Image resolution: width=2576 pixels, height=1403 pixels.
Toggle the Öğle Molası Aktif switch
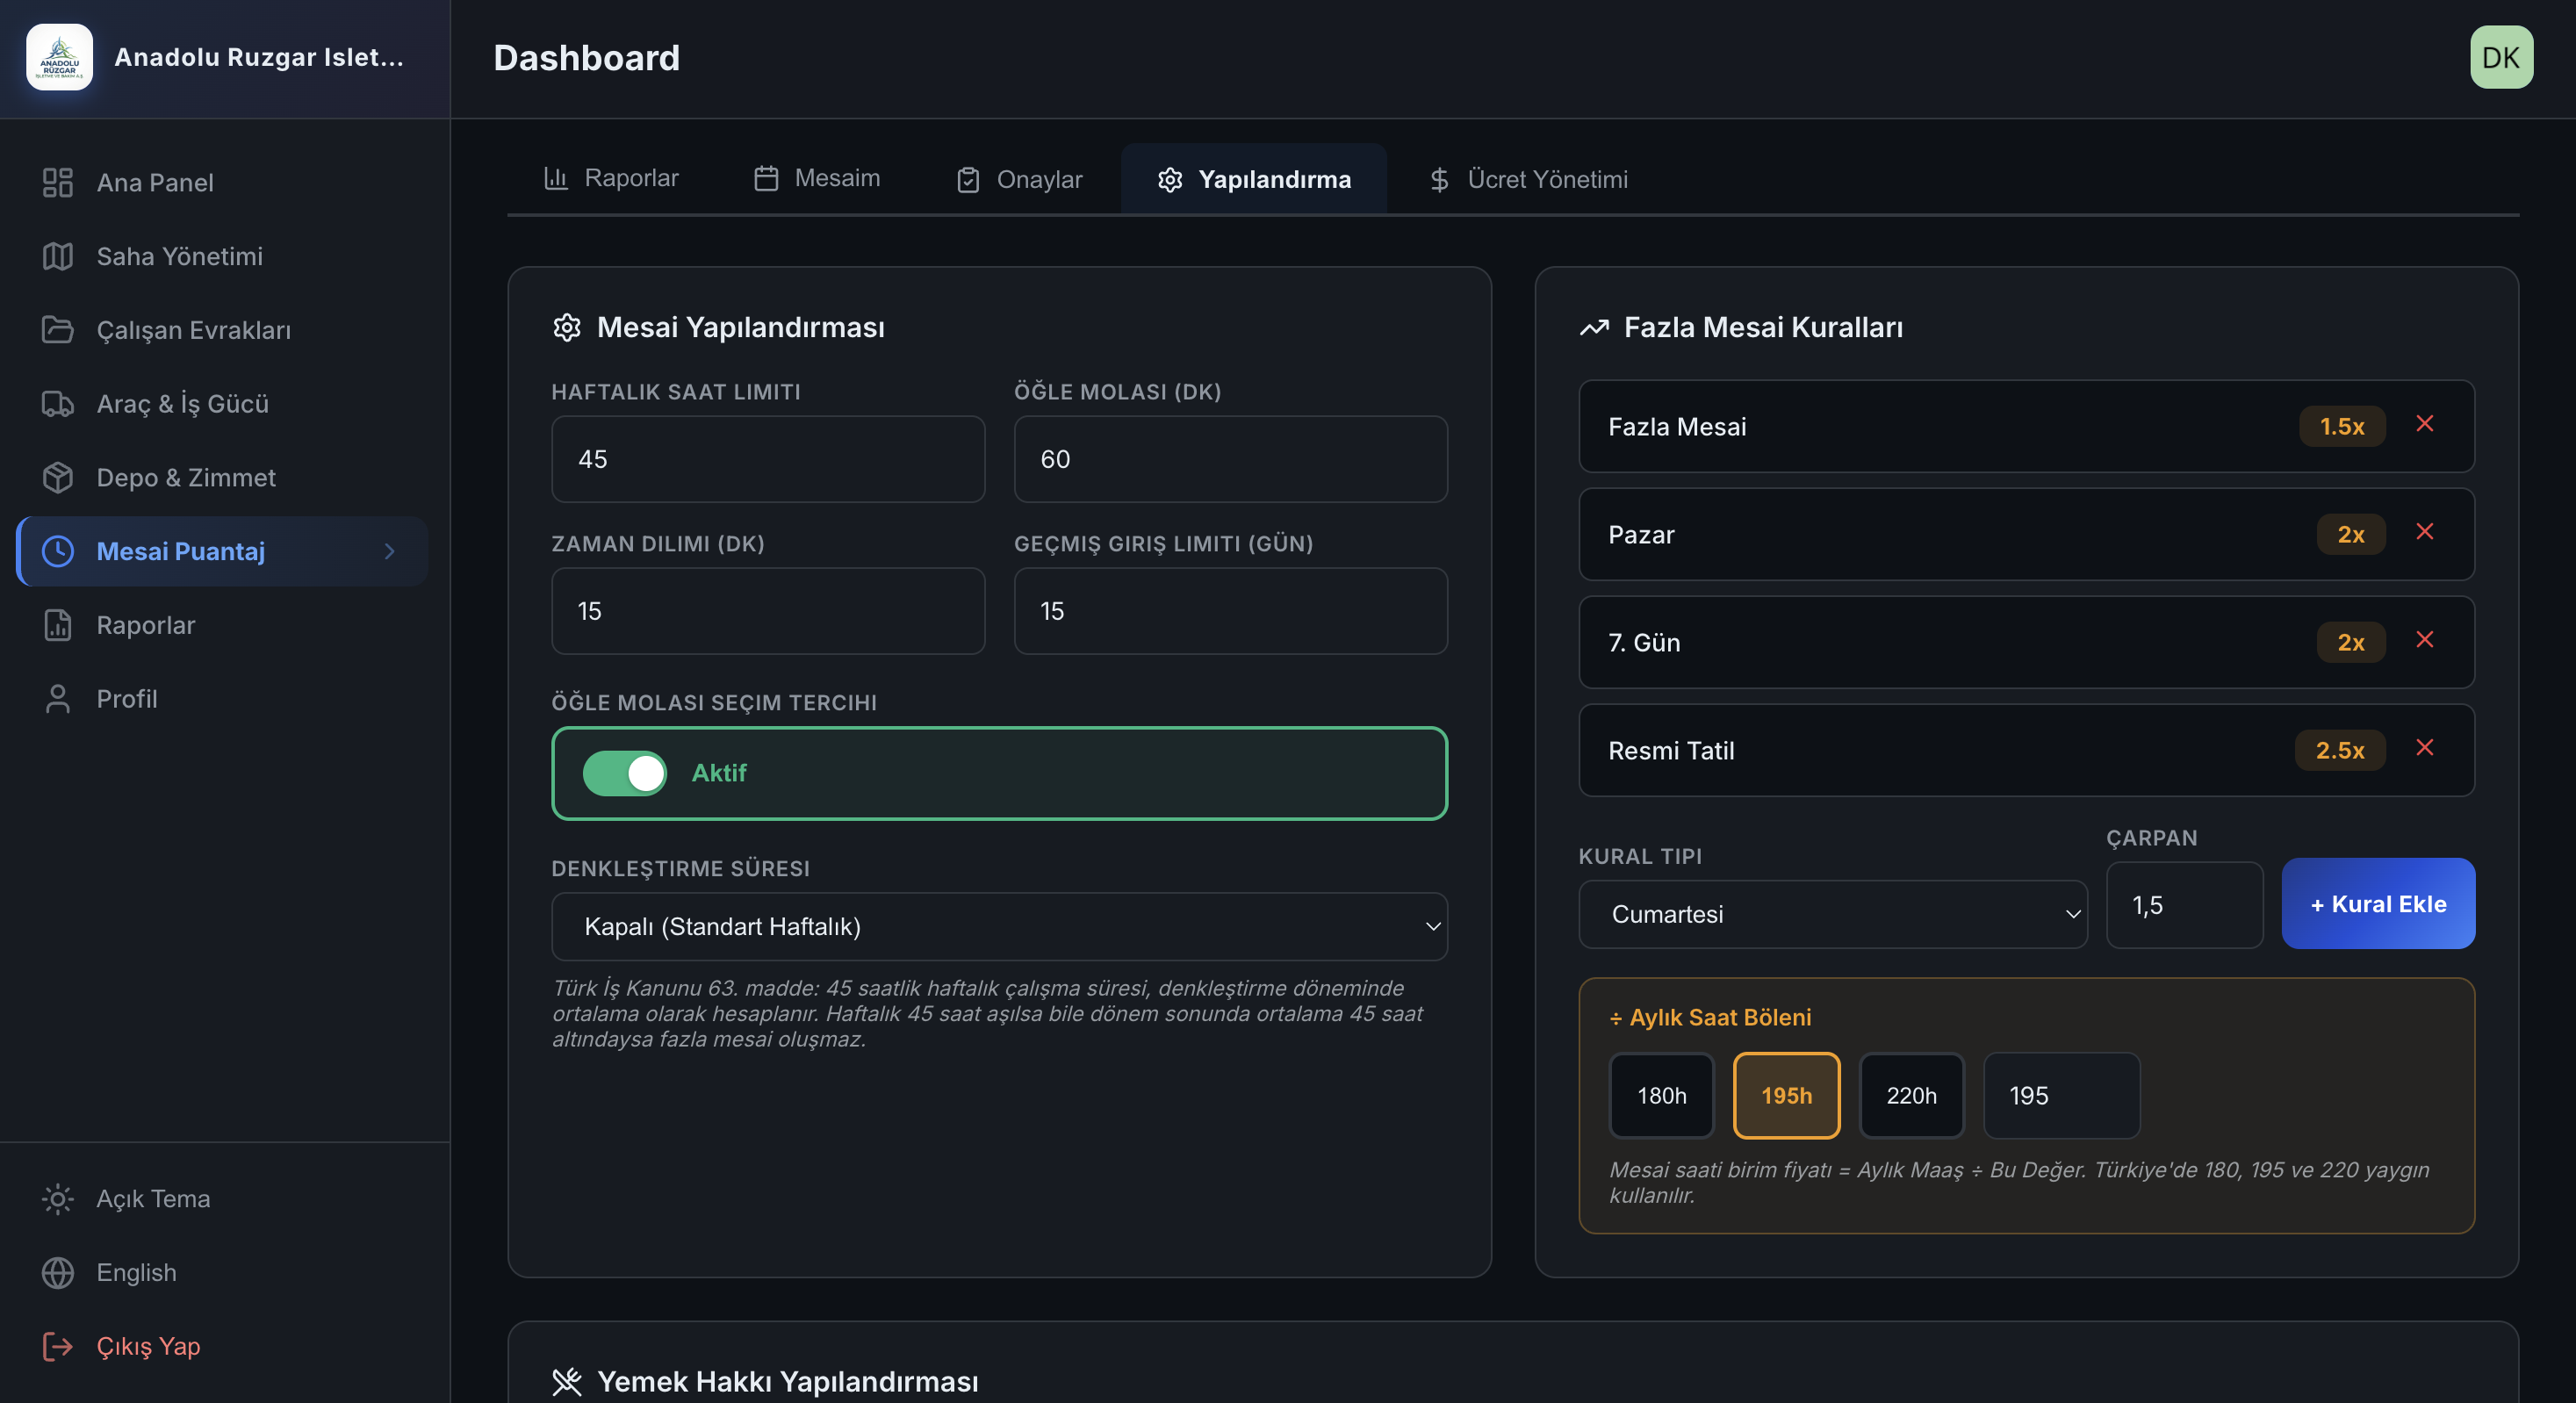pos(624,773)
